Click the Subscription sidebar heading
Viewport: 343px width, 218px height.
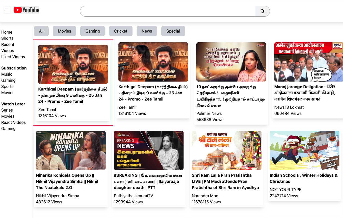[14, 68]
